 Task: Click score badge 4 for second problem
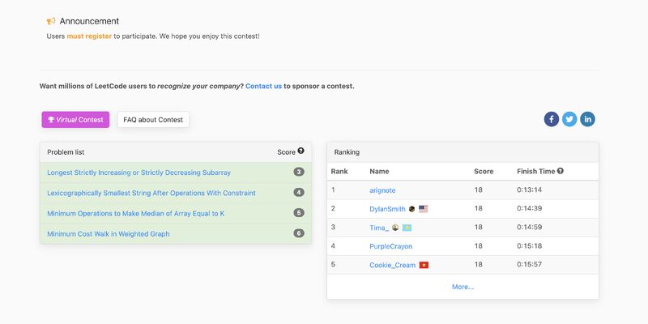pyautogui.click(x=299, y=192)
